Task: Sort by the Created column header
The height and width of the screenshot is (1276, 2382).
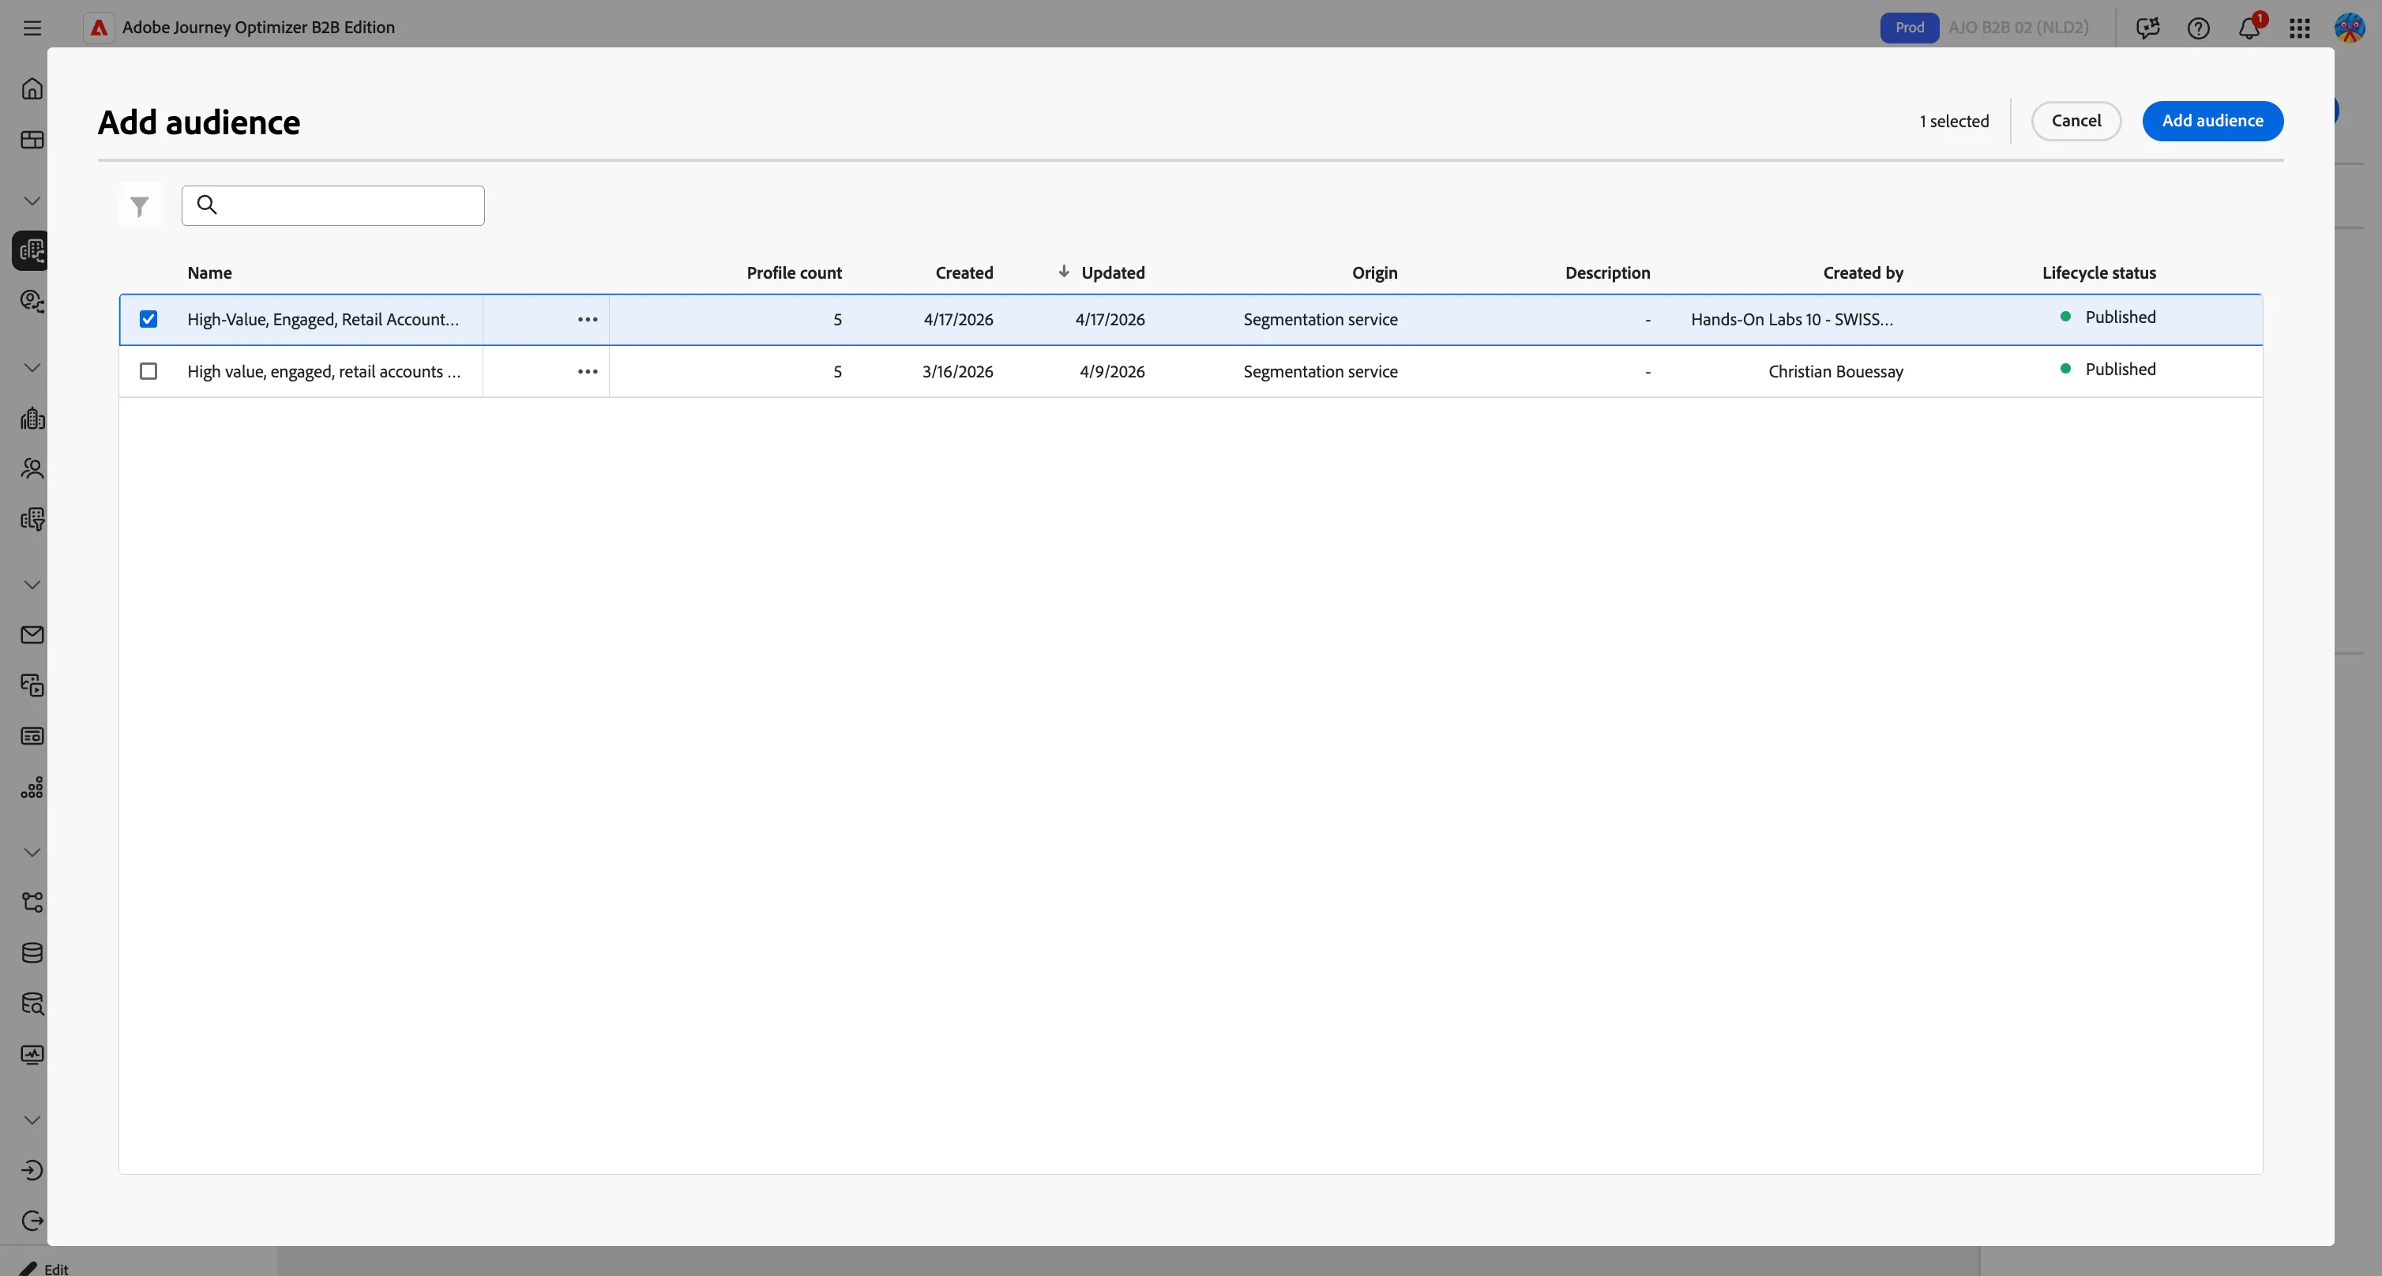Action: pyautogui.click(x=964, y=272)
